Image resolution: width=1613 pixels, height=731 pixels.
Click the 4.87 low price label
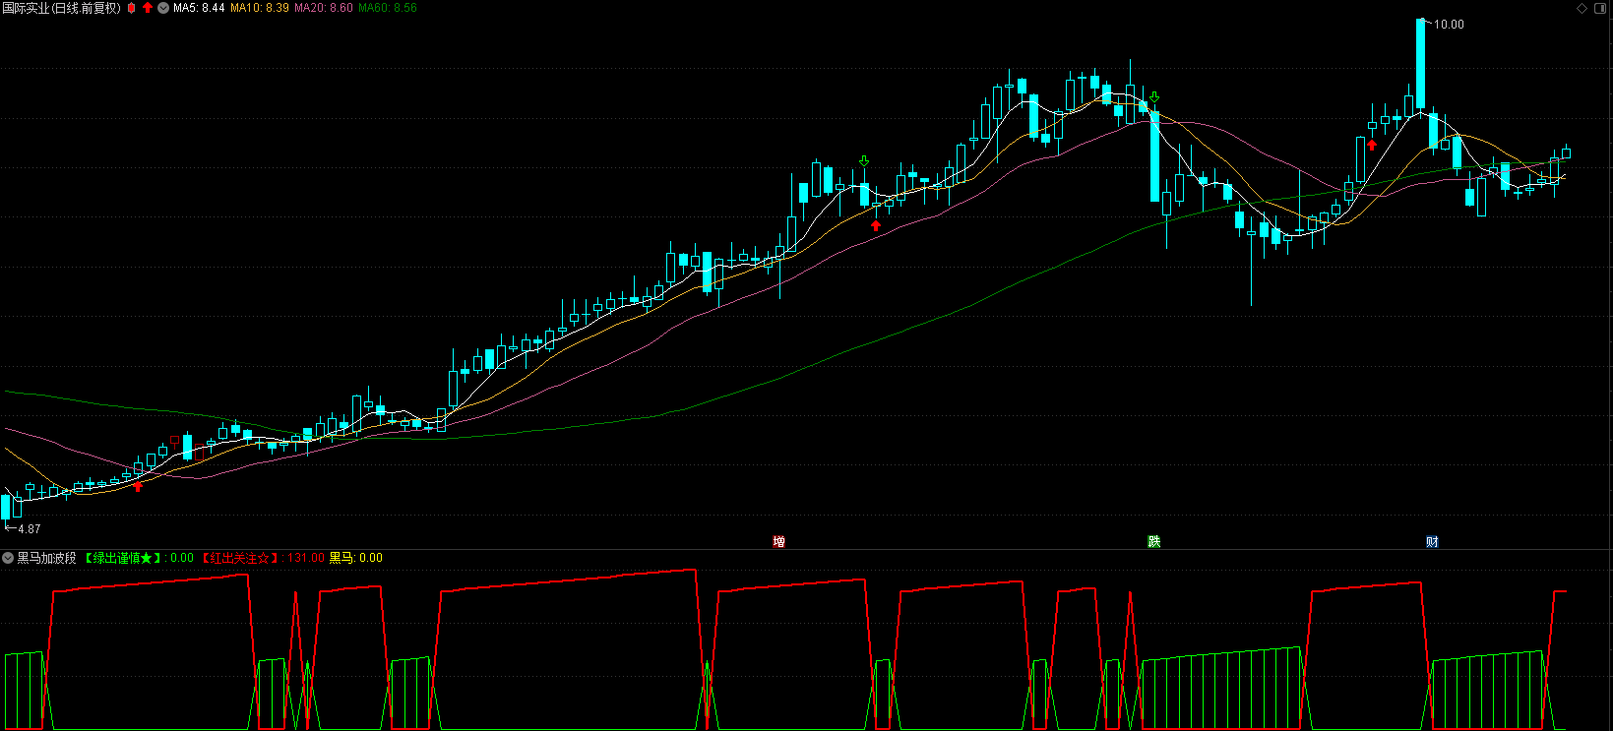click(30, 529)
